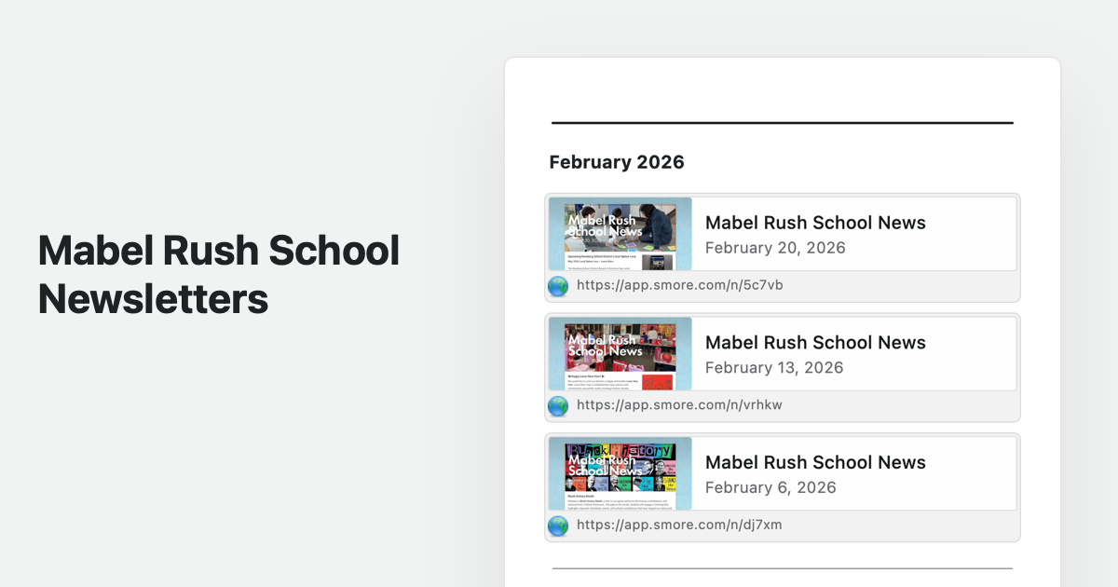
Task: Click the date text February 6, 2026
Action: tap(770, 487)
